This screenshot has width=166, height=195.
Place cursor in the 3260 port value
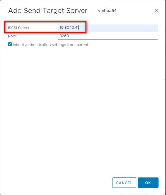[x=64, y=36]
